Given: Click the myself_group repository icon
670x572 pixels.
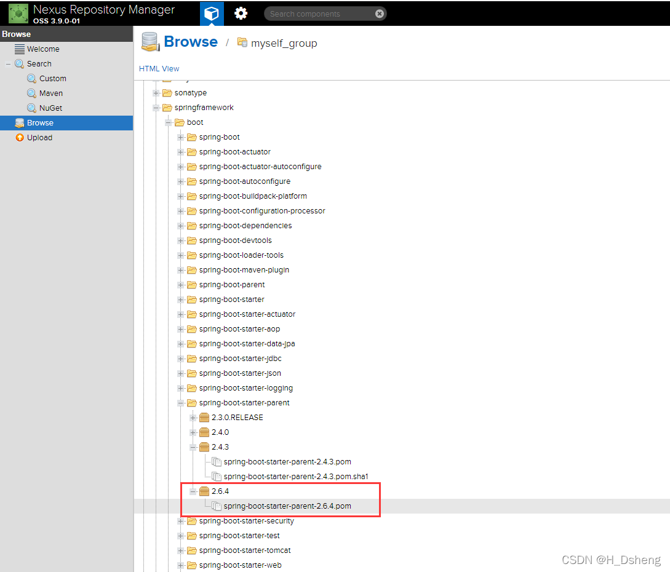Looking at the screenshot, I should [x=242, y=42].
